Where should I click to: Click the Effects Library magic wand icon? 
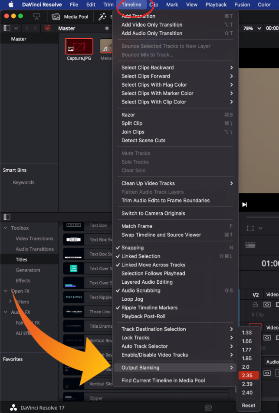[x=102, y=17]
